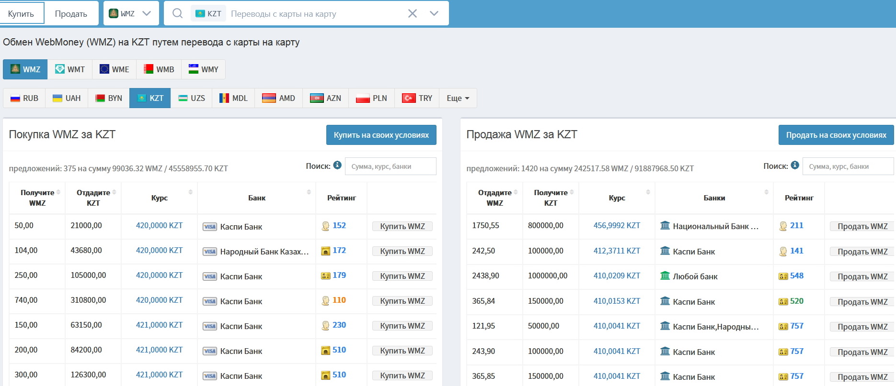Viewport: 896px width, 386px height.
Task: Expand the exchange method dropdown chevron
Action: (x=434, y=13)
